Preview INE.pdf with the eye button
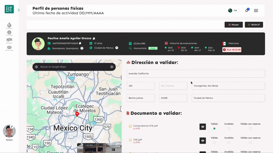 (x=203, y=141)
